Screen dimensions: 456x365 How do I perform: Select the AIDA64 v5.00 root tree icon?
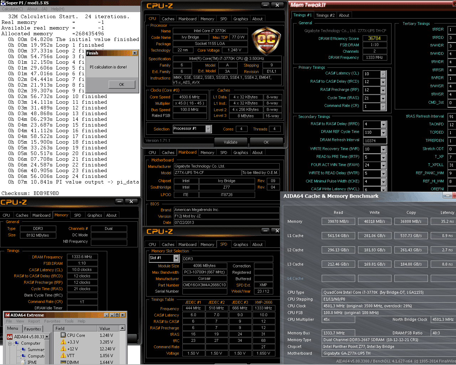[x=10, y=336]
